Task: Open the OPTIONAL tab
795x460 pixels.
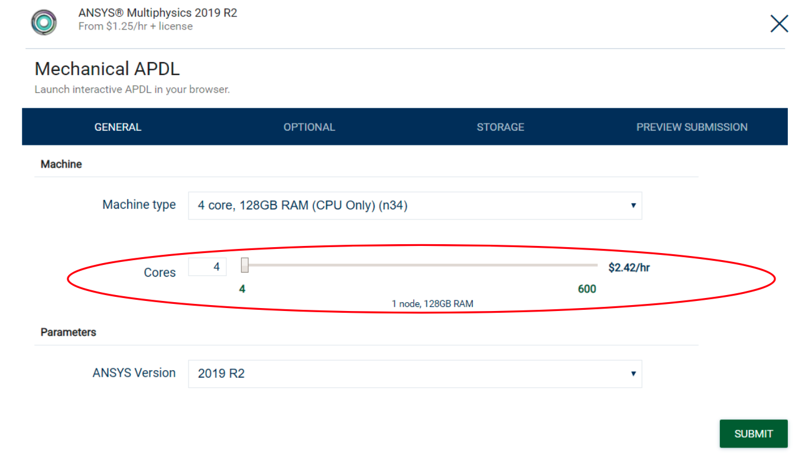Action: click(x=309, y=127)
